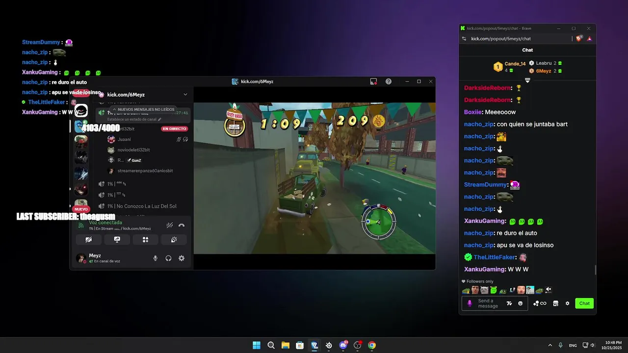Open the 7TV emote menu icon
628x353 pixels.
pyautogui.click(x=509, y=303)
